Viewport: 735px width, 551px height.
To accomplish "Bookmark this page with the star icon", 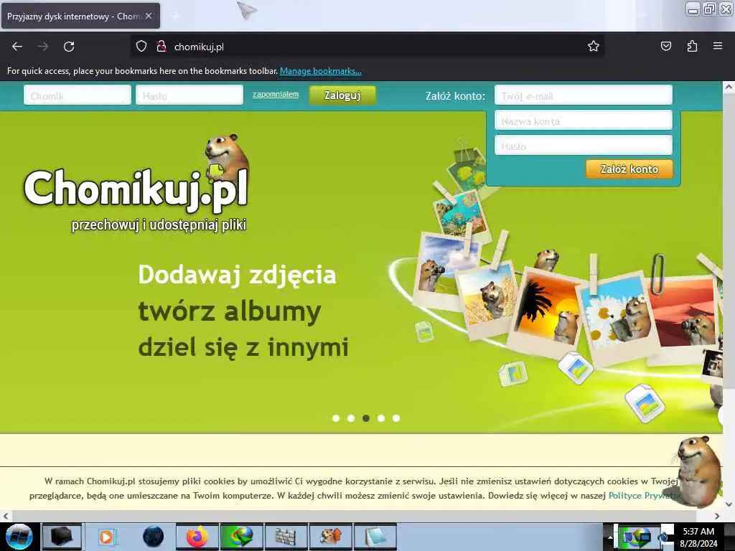I will [x=594, y=46].
